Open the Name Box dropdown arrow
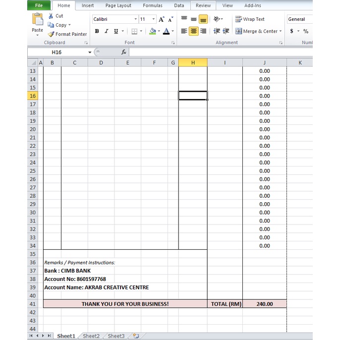The height and width of the screenshot is (340, 340). 90,52
